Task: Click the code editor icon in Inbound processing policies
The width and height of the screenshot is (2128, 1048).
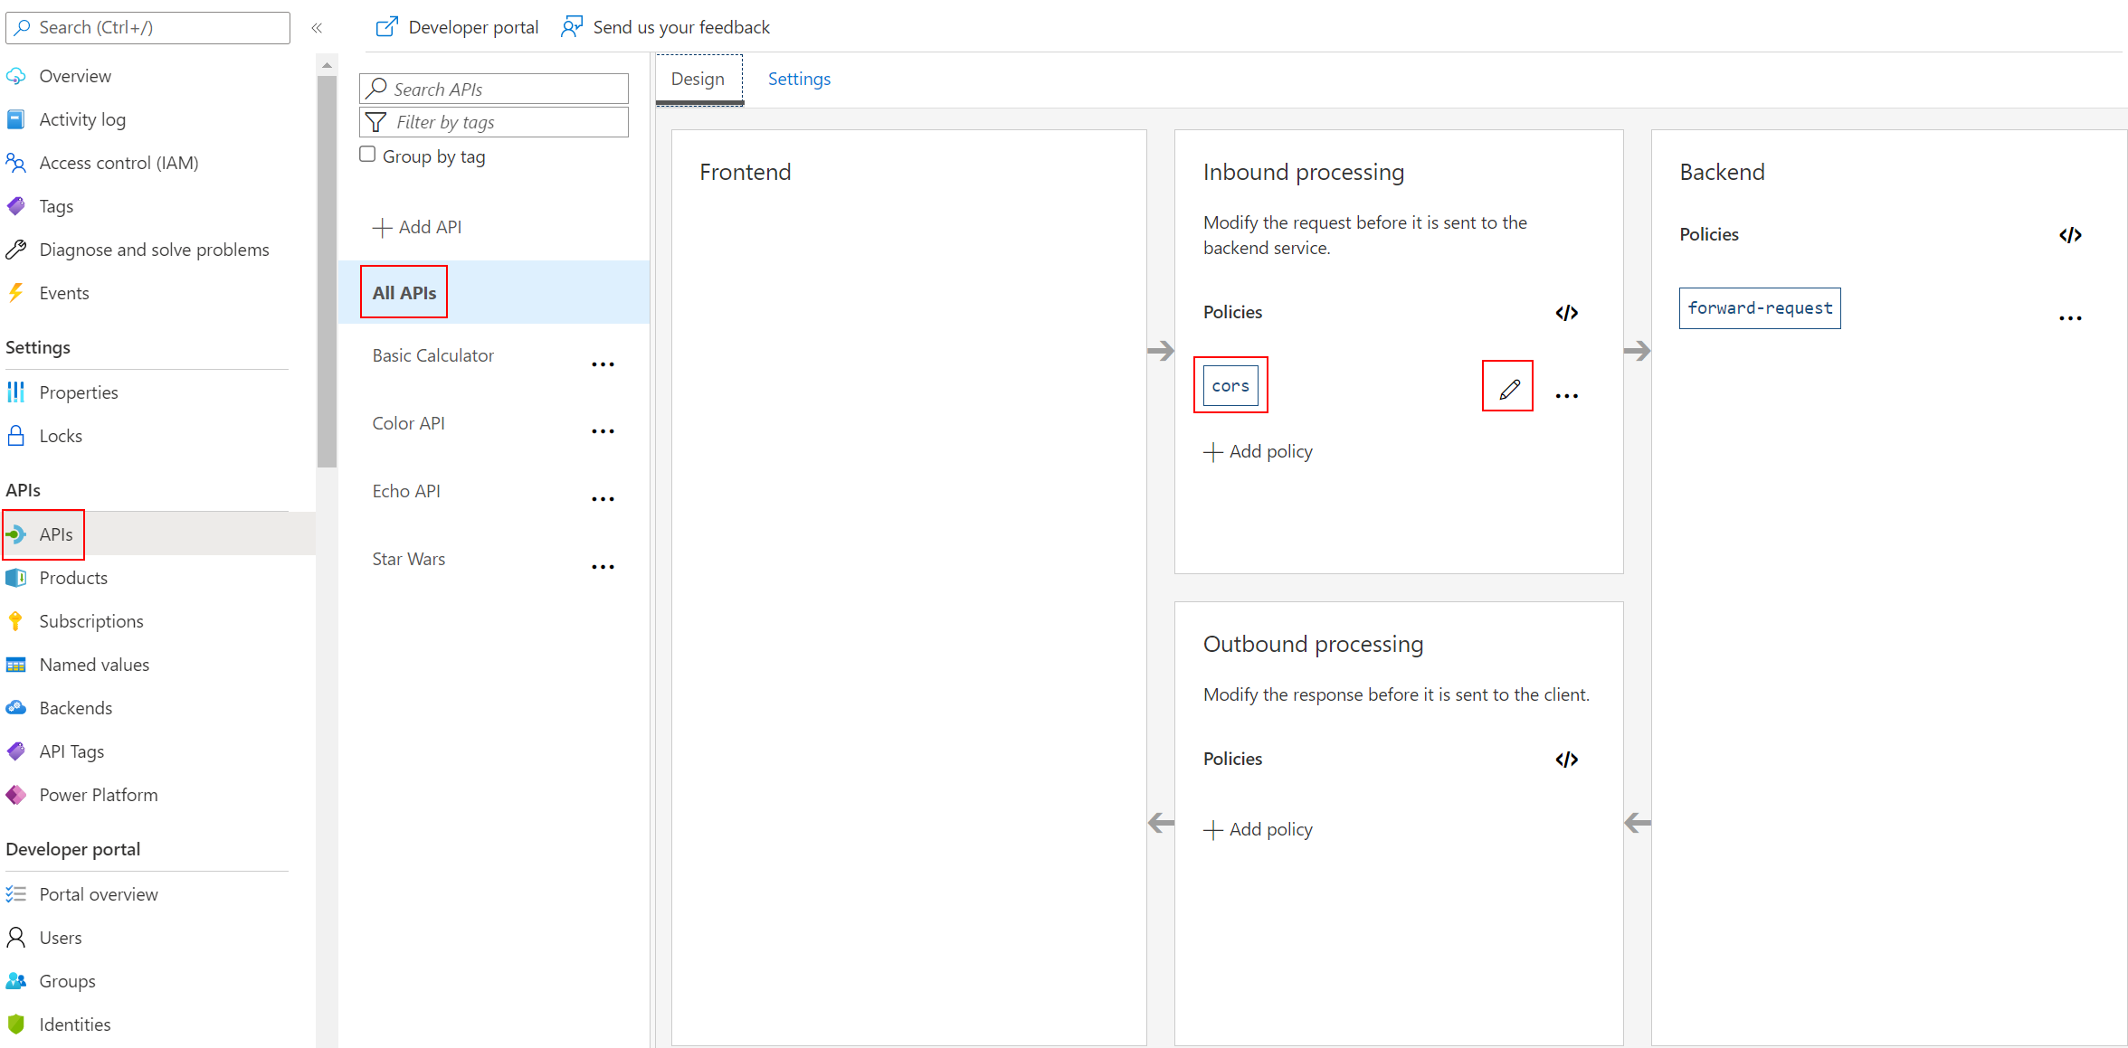Action: 1566,313
